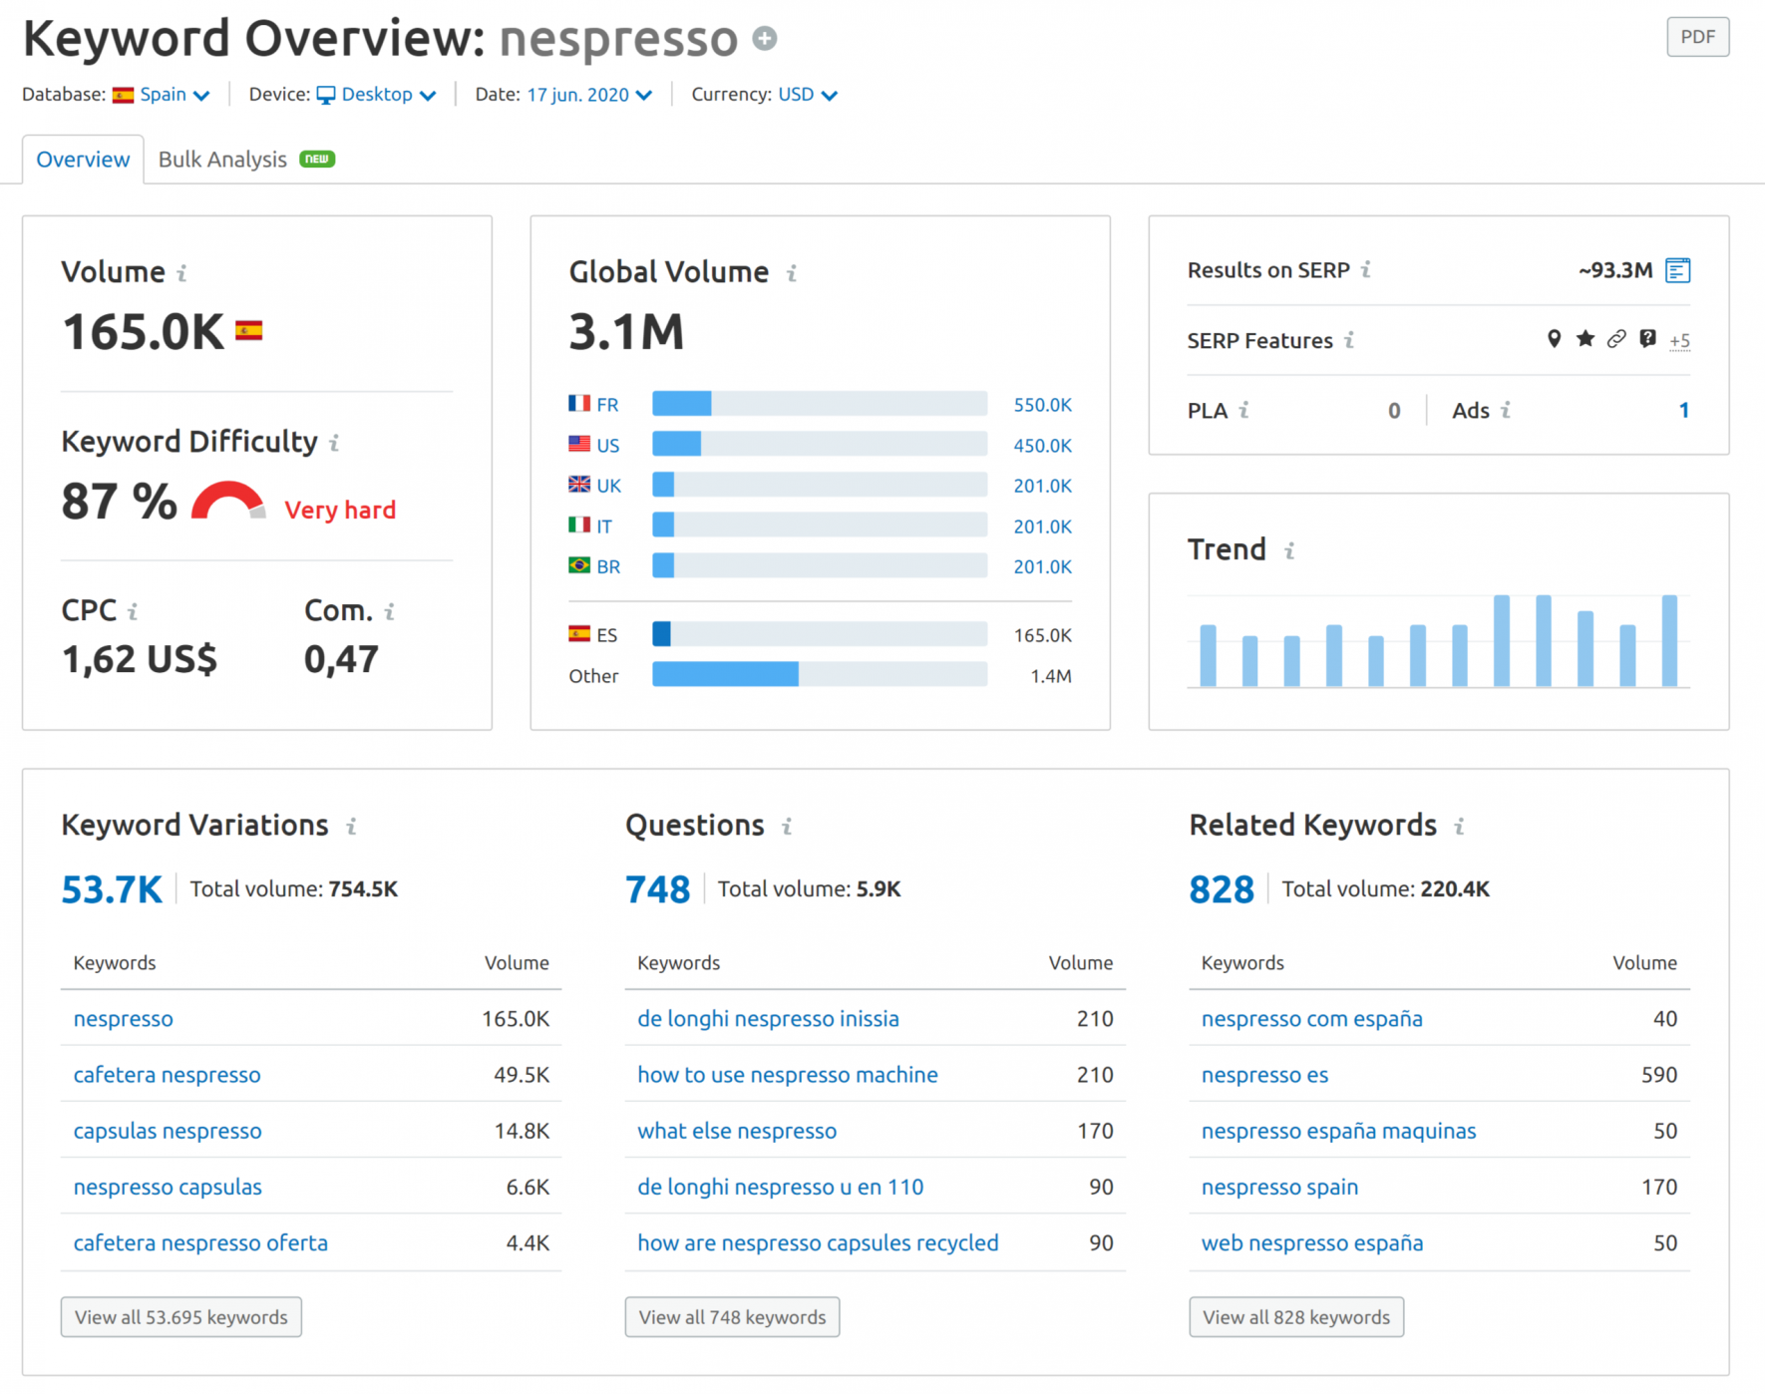The image size is (1765, 1394).
Task: Click the France flag in Global Volume
Action: click(x=579, y=404)
